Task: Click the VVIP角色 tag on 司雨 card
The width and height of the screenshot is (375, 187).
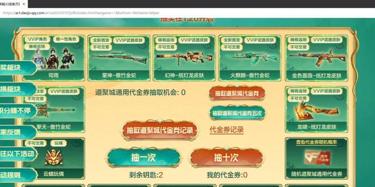Action: 37,39
